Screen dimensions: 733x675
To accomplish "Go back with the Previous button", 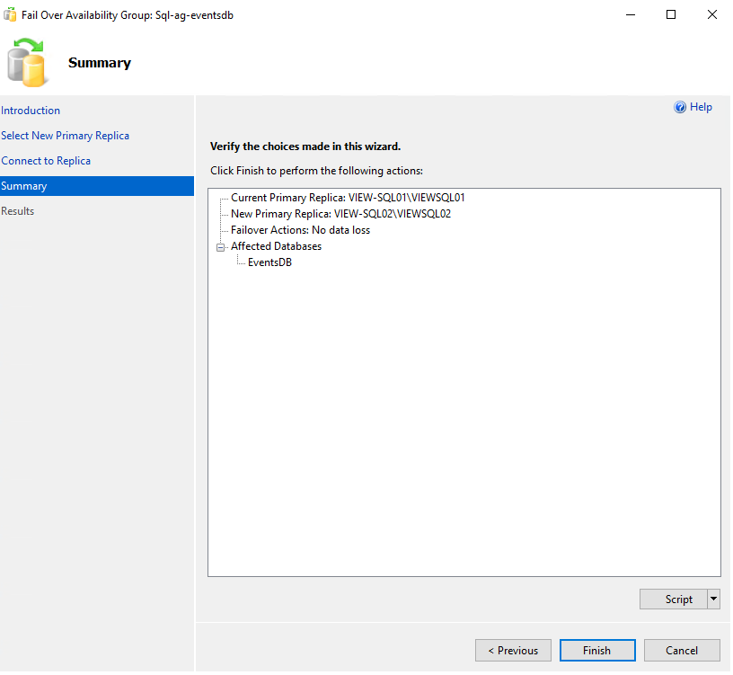I will point(513,651).
